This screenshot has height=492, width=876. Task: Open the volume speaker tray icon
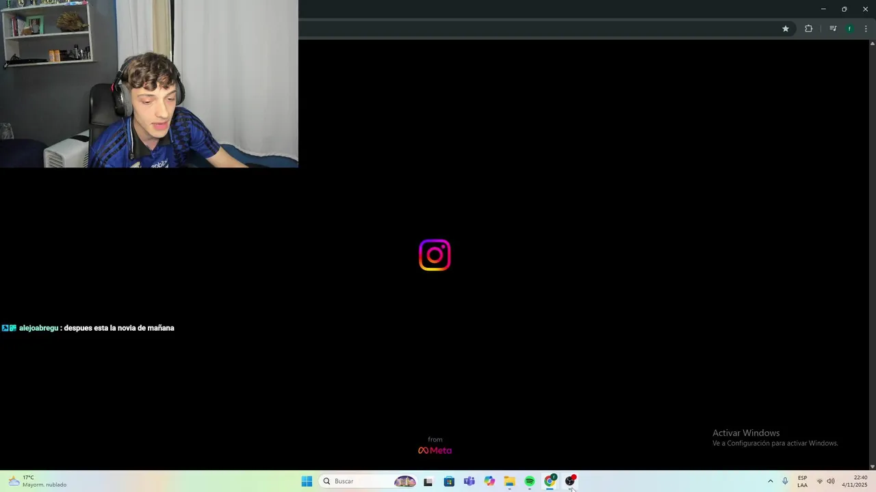831,481
